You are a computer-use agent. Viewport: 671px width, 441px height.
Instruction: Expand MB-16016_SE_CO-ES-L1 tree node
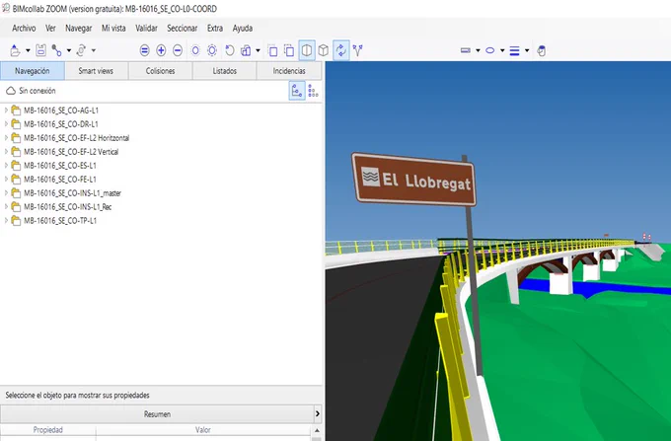coord(6,165)
